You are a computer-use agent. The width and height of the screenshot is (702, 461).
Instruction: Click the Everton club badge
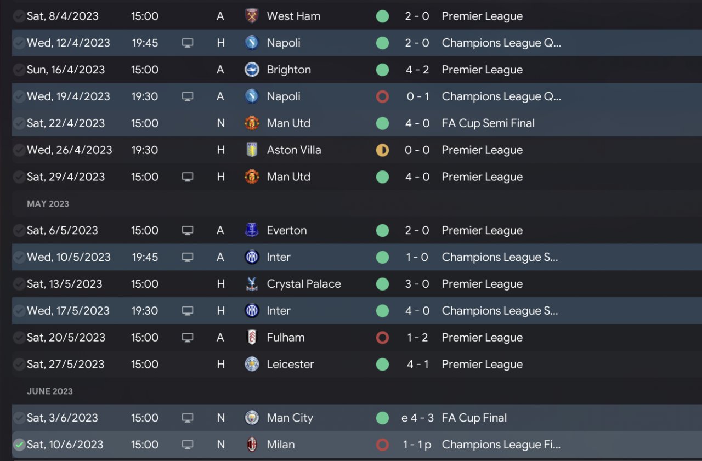coord(252,230)
